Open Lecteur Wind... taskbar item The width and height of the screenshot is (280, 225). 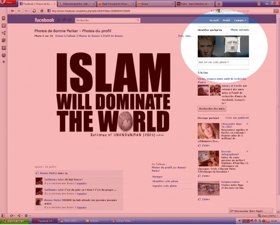tap(123, 221)
